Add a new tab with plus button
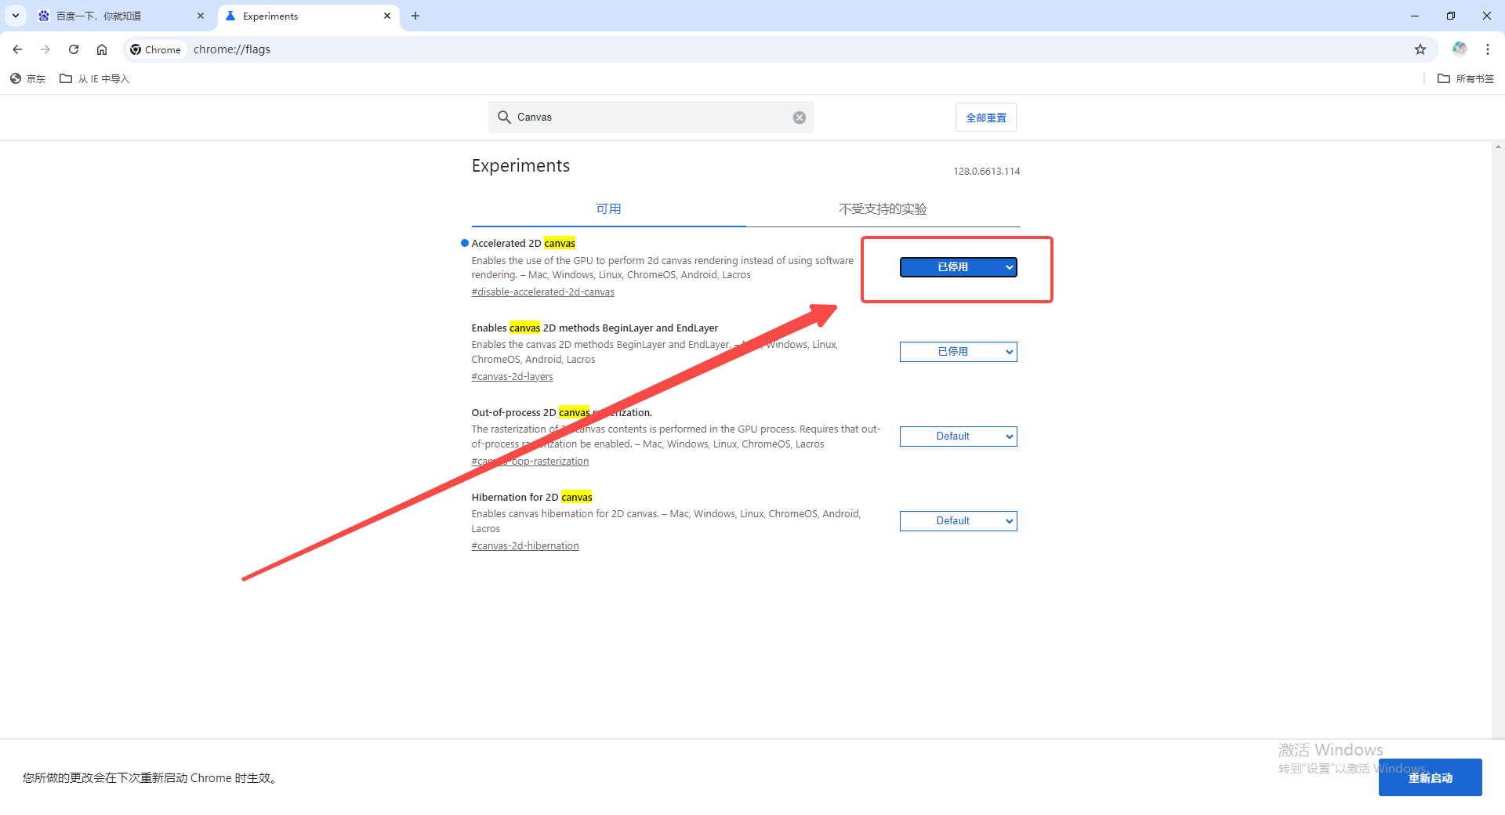Screen dimensions: 1505x815 point(415,16)
